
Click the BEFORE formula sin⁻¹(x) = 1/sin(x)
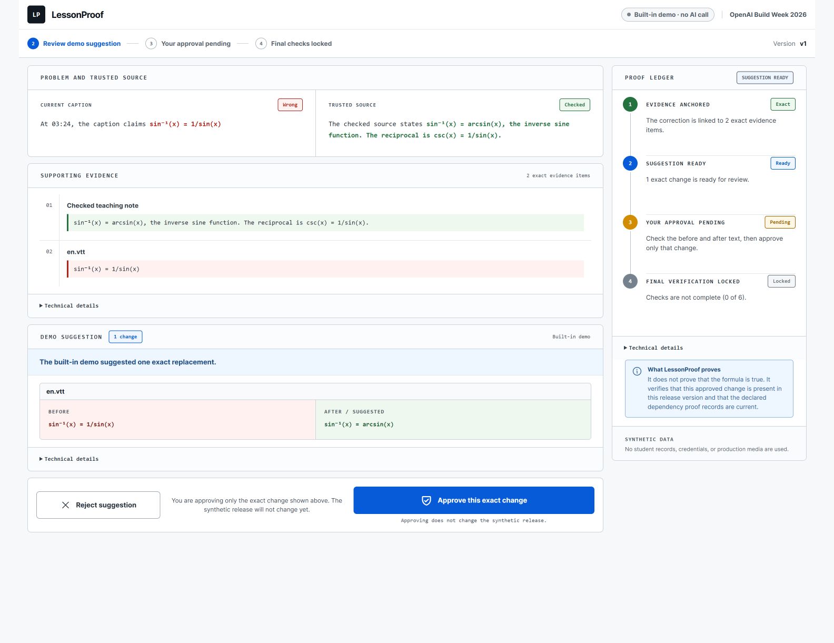click(x=81, y=424)
